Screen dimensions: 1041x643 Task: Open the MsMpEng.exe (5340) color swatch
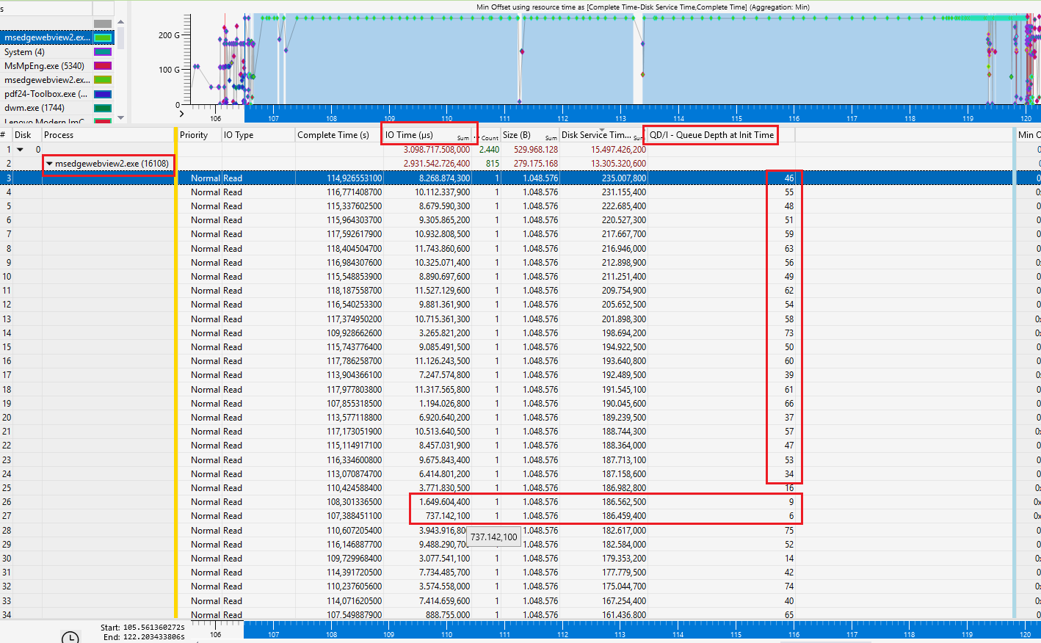103,66
